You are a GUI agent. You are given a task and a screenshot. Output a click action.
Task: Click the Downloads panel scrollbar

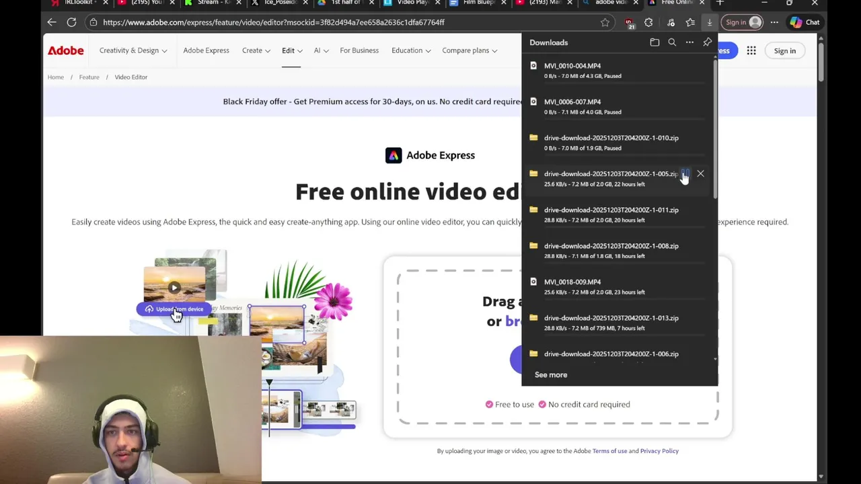(715, 129)
